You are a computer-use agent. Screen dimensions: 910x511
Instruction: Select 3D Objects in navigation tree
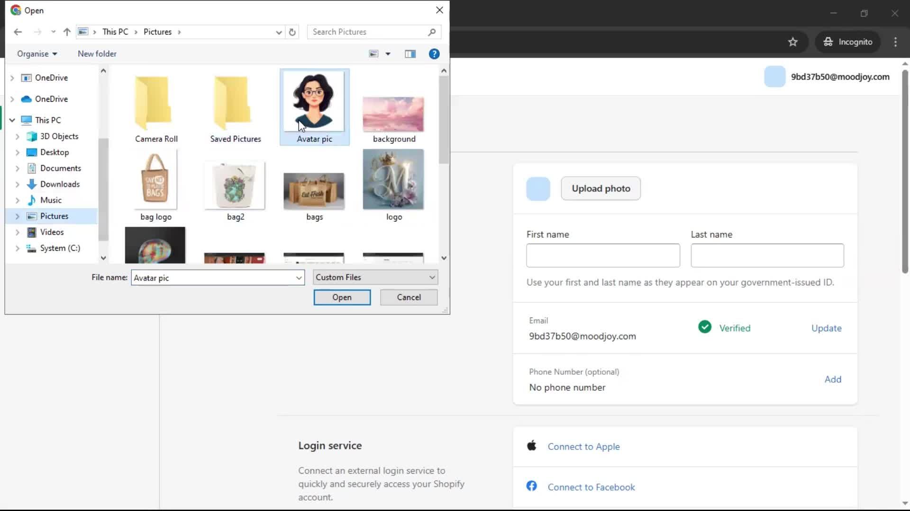(53, 136)
